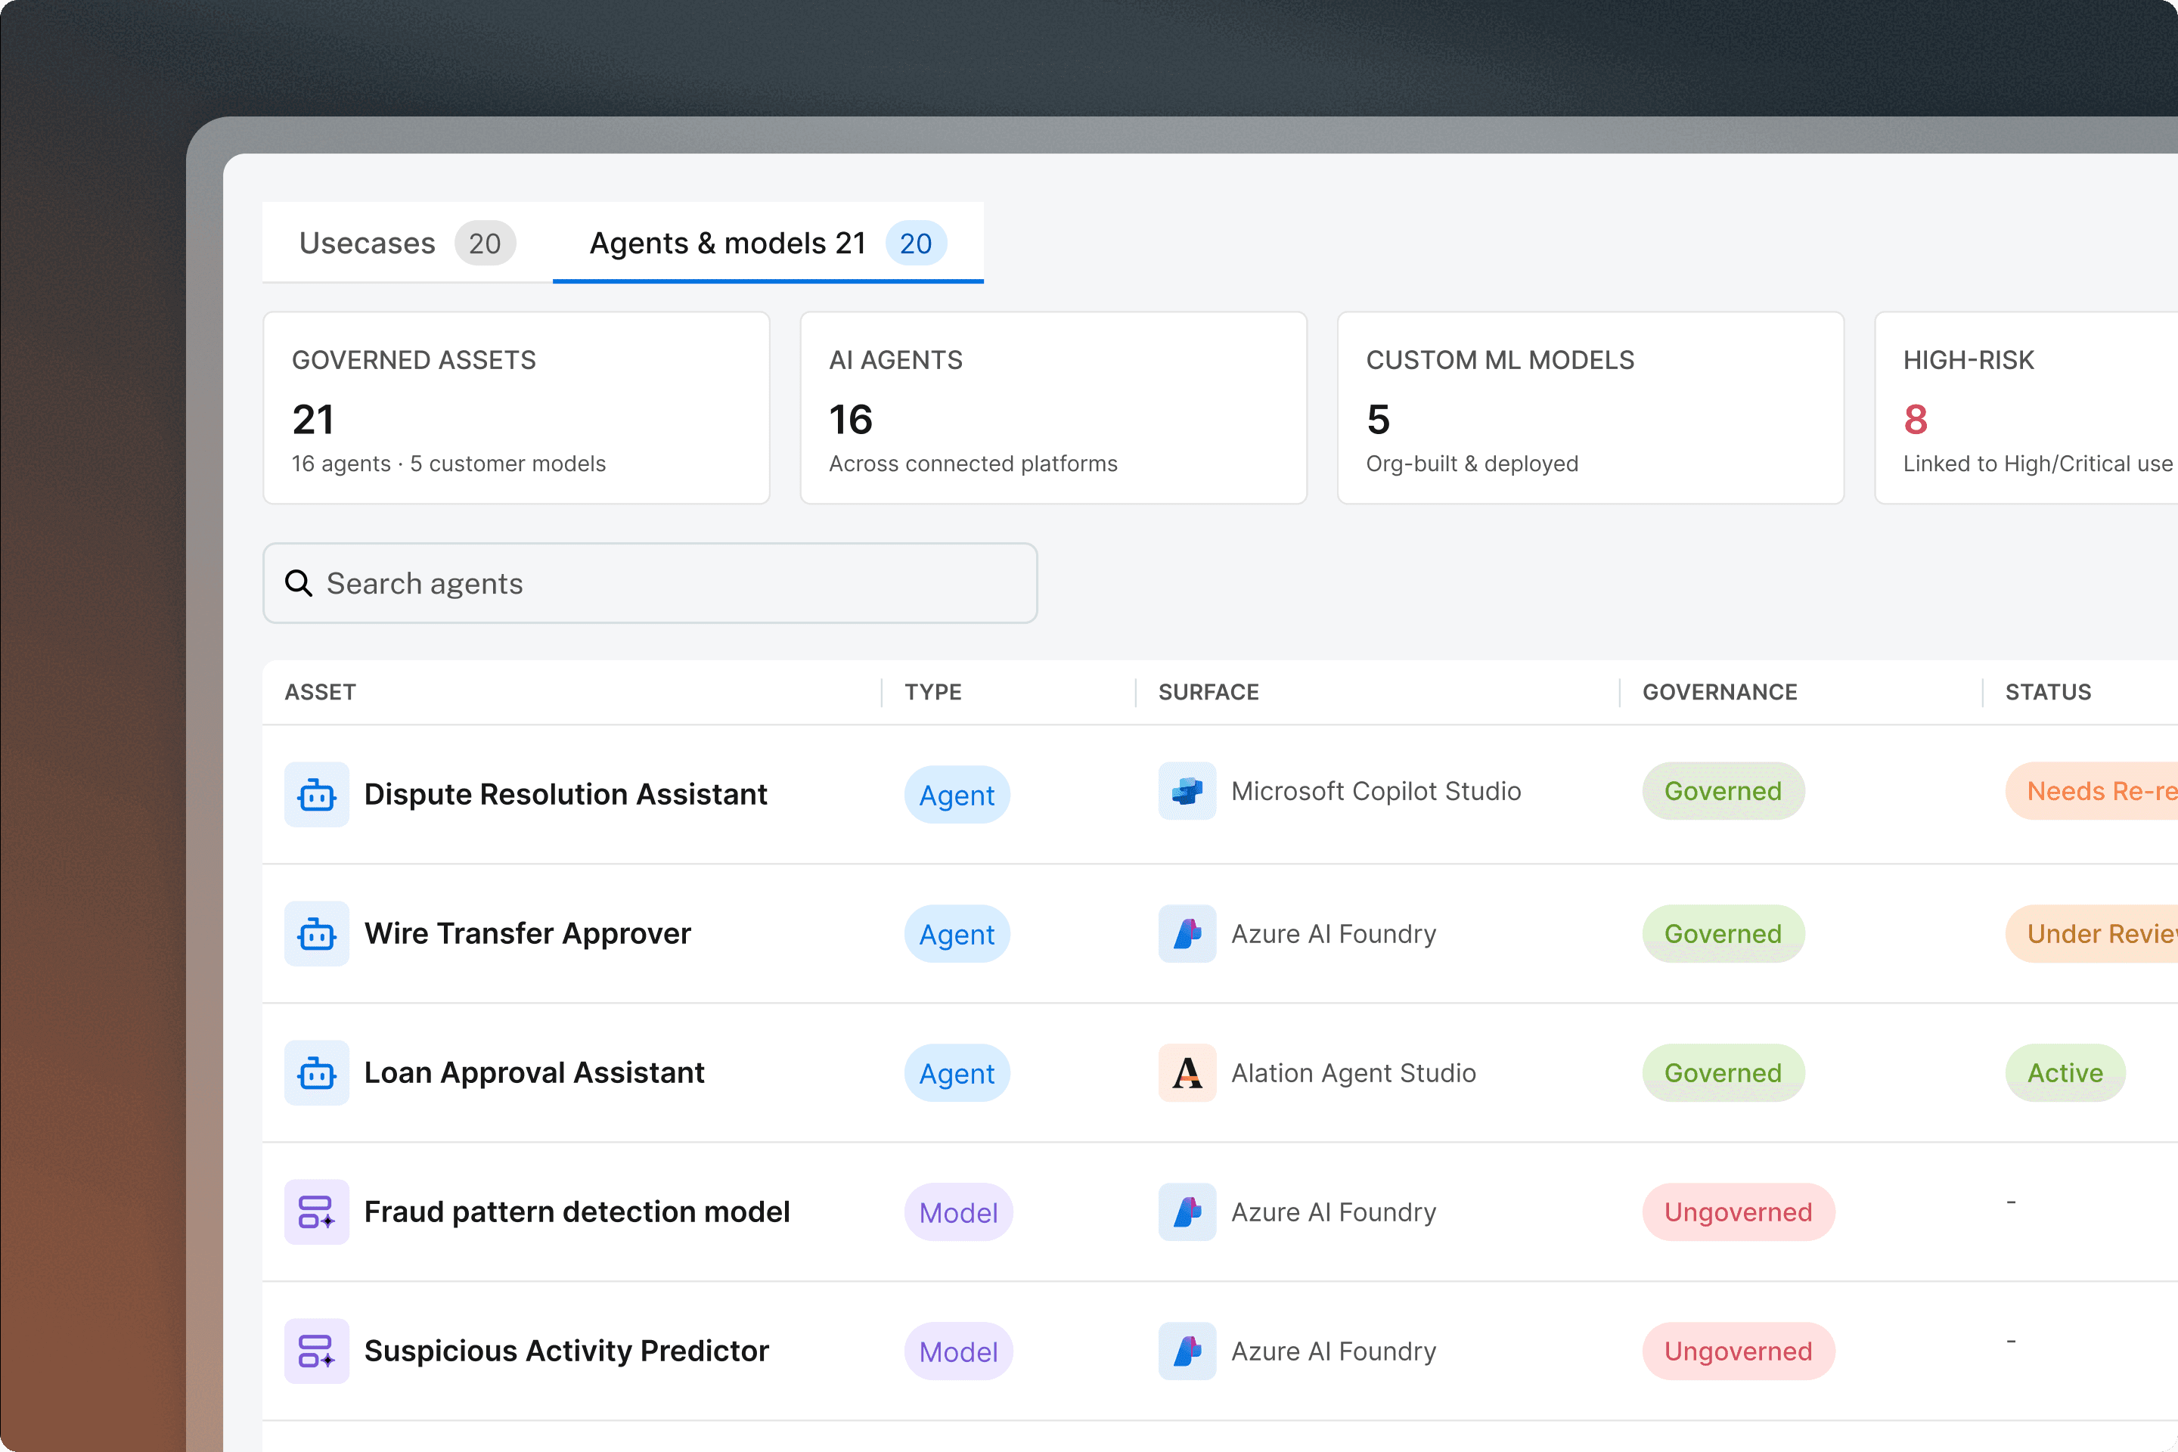Click the Wire Transfer Approver agent icon

(317, 933)
